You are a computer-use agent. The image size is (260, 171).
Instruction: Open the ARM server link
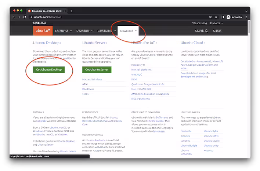[x=85, y=84]
